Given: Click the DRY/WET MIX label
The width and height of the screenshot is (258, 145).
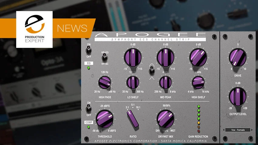Looking at the screenshot, I should click(165, 137).
